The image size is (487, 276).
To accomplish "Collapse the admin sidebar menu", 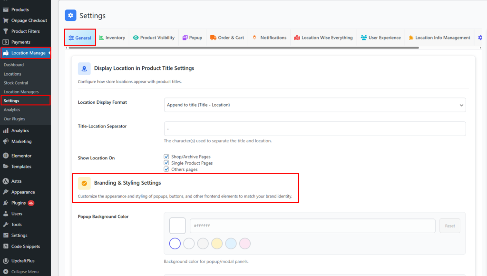I will click(x=21, y=272).
